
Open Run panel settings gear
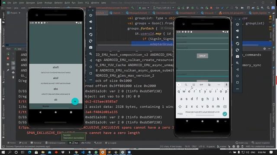point(264,49)
